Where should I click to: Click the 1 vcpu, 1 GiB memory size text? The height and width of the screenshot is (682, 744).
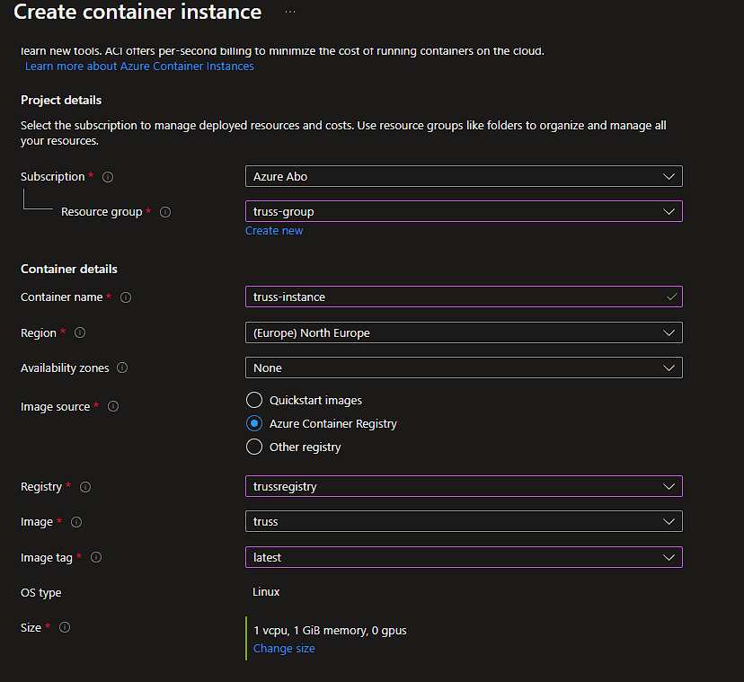click(x=330, y=630)
